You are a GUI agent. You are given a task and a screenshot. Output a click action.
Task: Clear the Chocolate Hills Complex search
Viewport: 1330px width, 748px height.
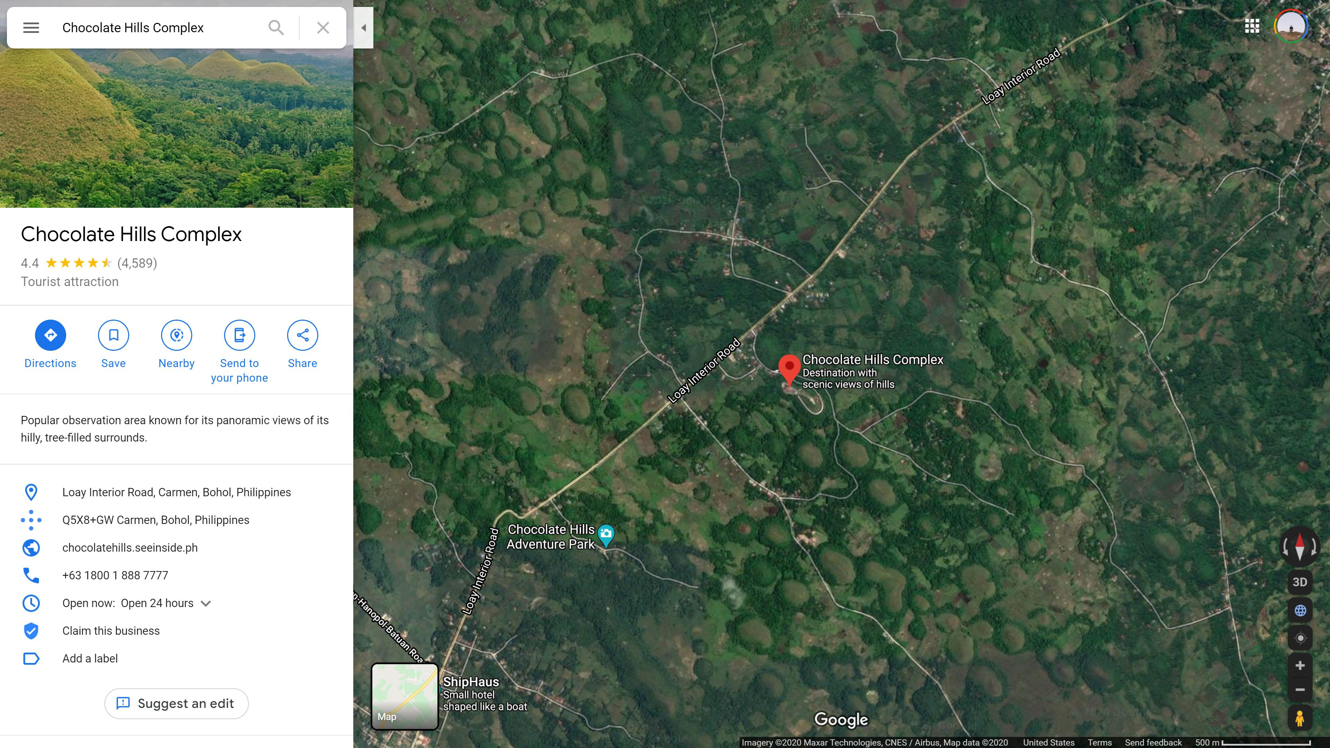coord(323,28)
